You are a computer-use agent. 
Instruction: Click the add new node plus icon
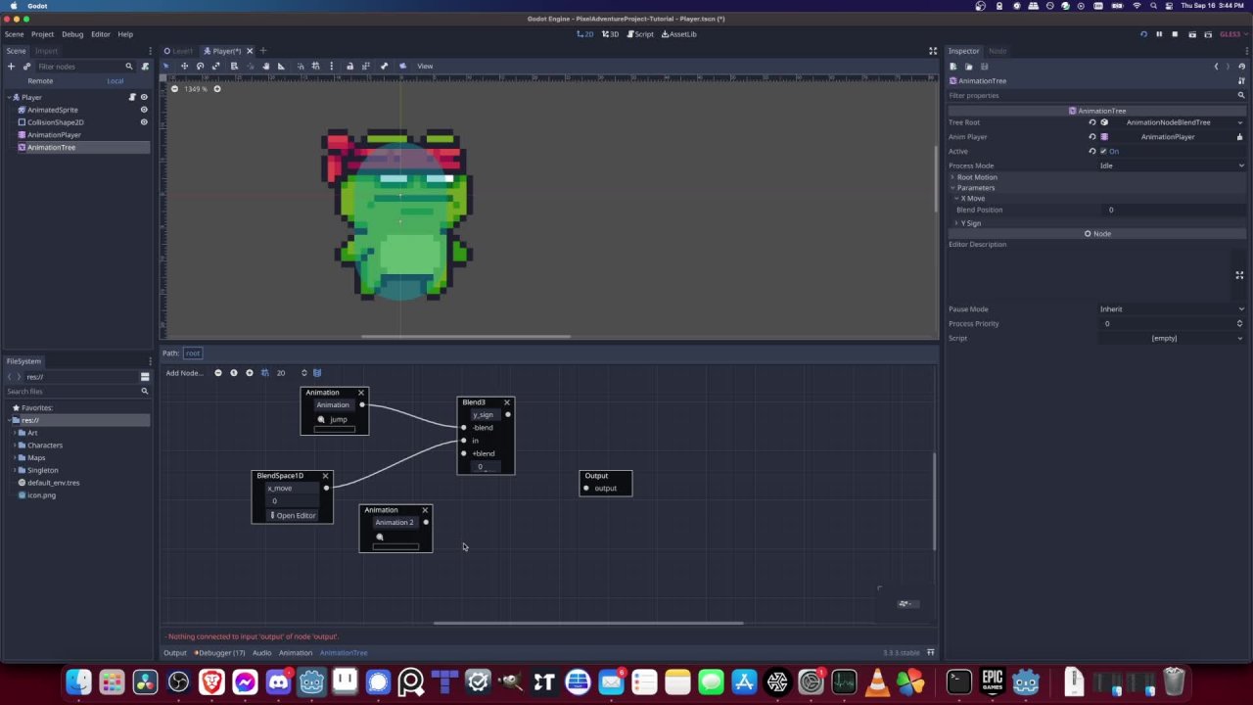coord(11,67)
